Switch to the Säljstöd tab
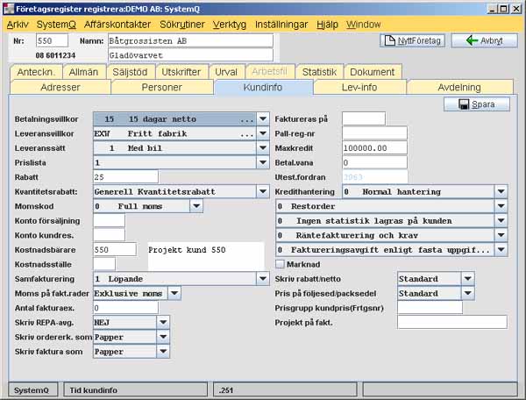This screenshot has height=400, width=526. [x=130, y=72]
